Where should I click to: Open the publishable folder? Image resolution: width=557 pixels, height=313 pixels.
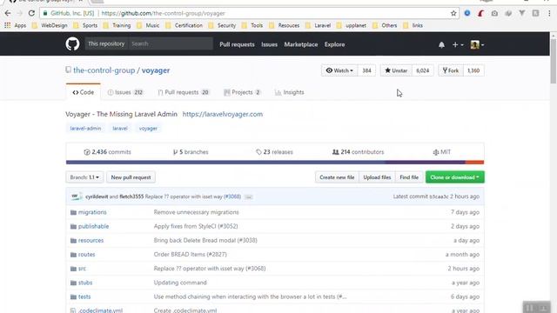pos(93,226)
